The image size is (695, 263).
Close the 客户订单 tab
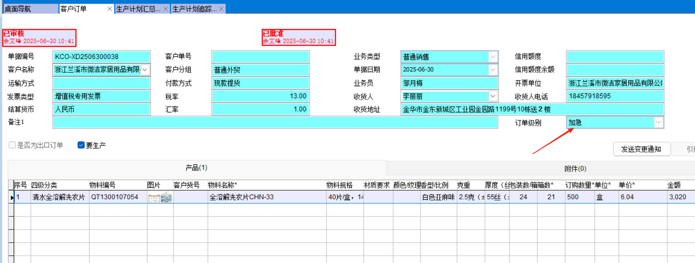coord(110,9)
